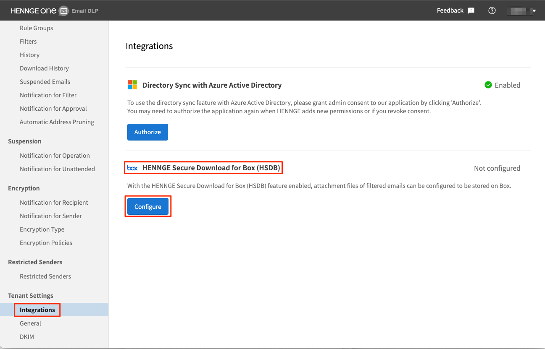Open Automatic Address Pruning
Viewport: 545px width, 349px height.
point(57,122)
